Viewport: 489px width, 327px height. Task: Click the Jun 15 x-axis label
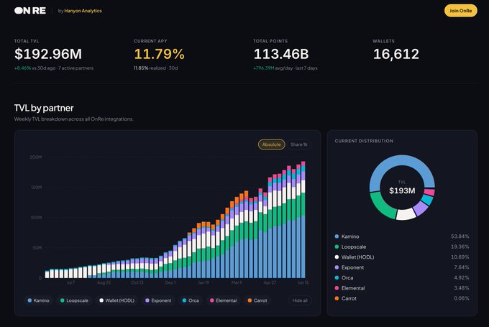pyautogui.click(x=303, y=282)
